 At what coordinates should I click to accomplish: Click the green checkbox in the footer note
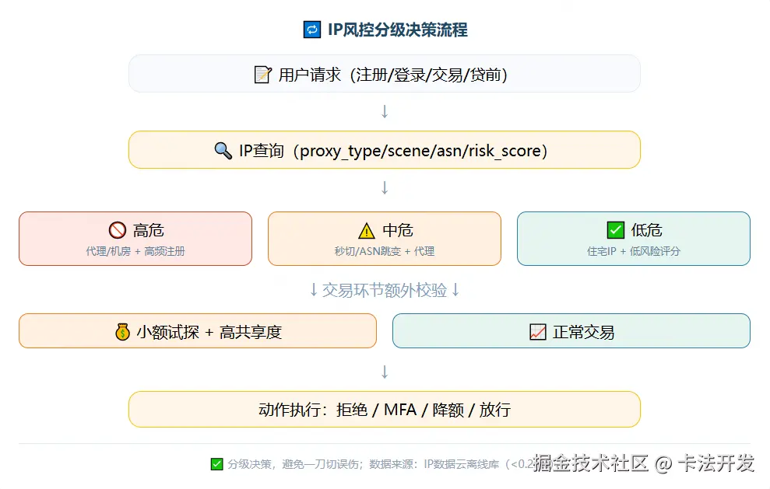(216, 463)
